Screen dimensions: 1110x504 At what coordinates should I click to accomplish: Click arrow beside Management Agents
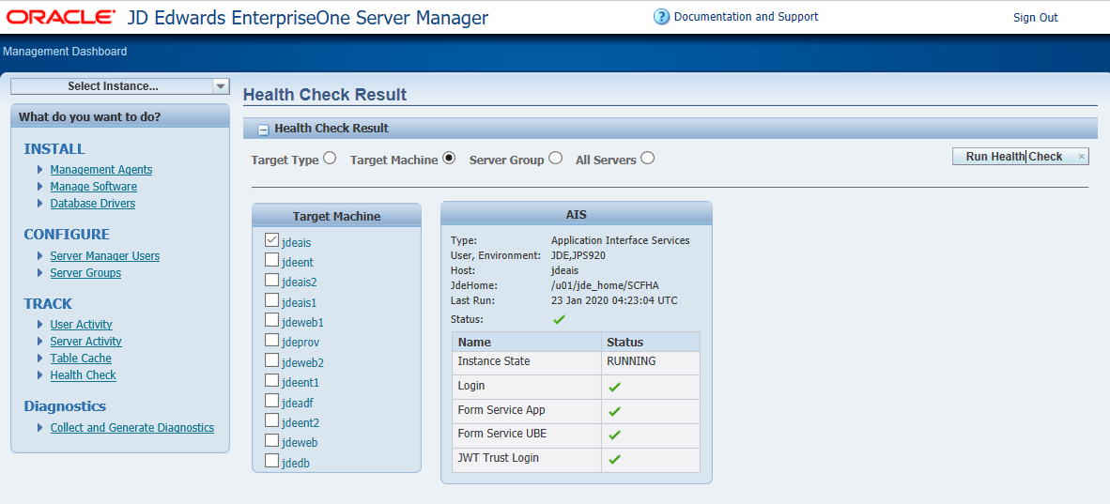[x=39, y=170]
